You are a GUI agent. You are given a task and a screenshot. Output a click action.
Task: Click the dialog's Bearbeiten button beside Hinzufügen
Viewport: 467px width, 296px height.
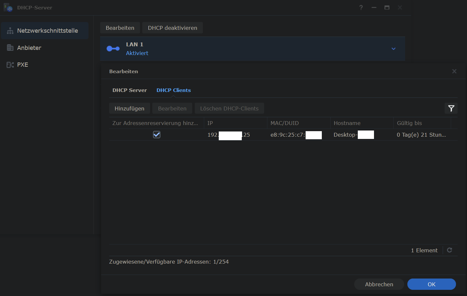click(x=172, y=108)
